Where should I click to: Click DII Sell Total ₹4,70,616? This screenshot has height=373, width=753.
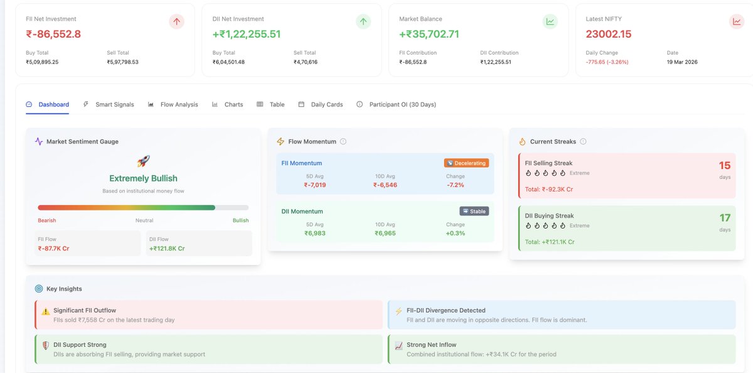[306, 62]
